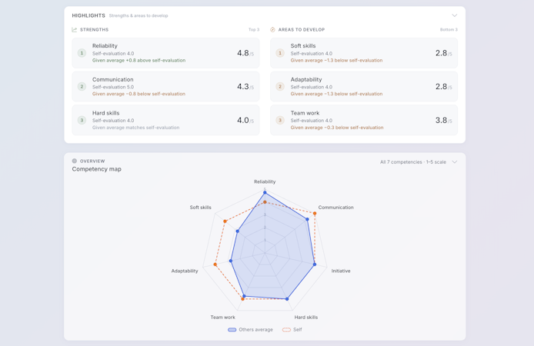
Task: Open the Reliability strength card
Action: (165, 53)
